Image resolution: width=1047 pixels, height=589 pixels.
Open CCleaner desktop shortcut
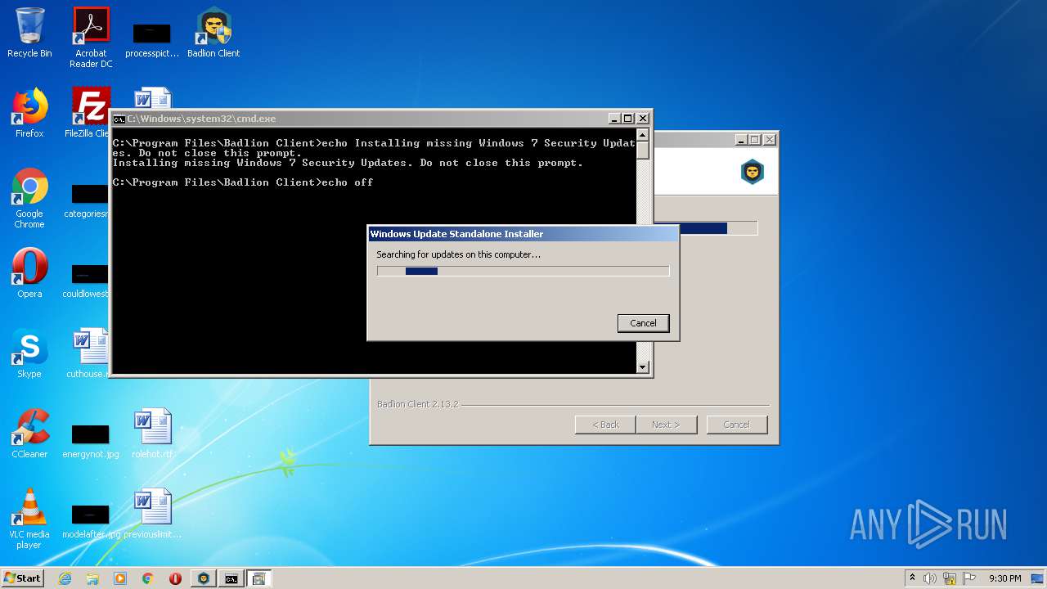click(x=29, y=434)
